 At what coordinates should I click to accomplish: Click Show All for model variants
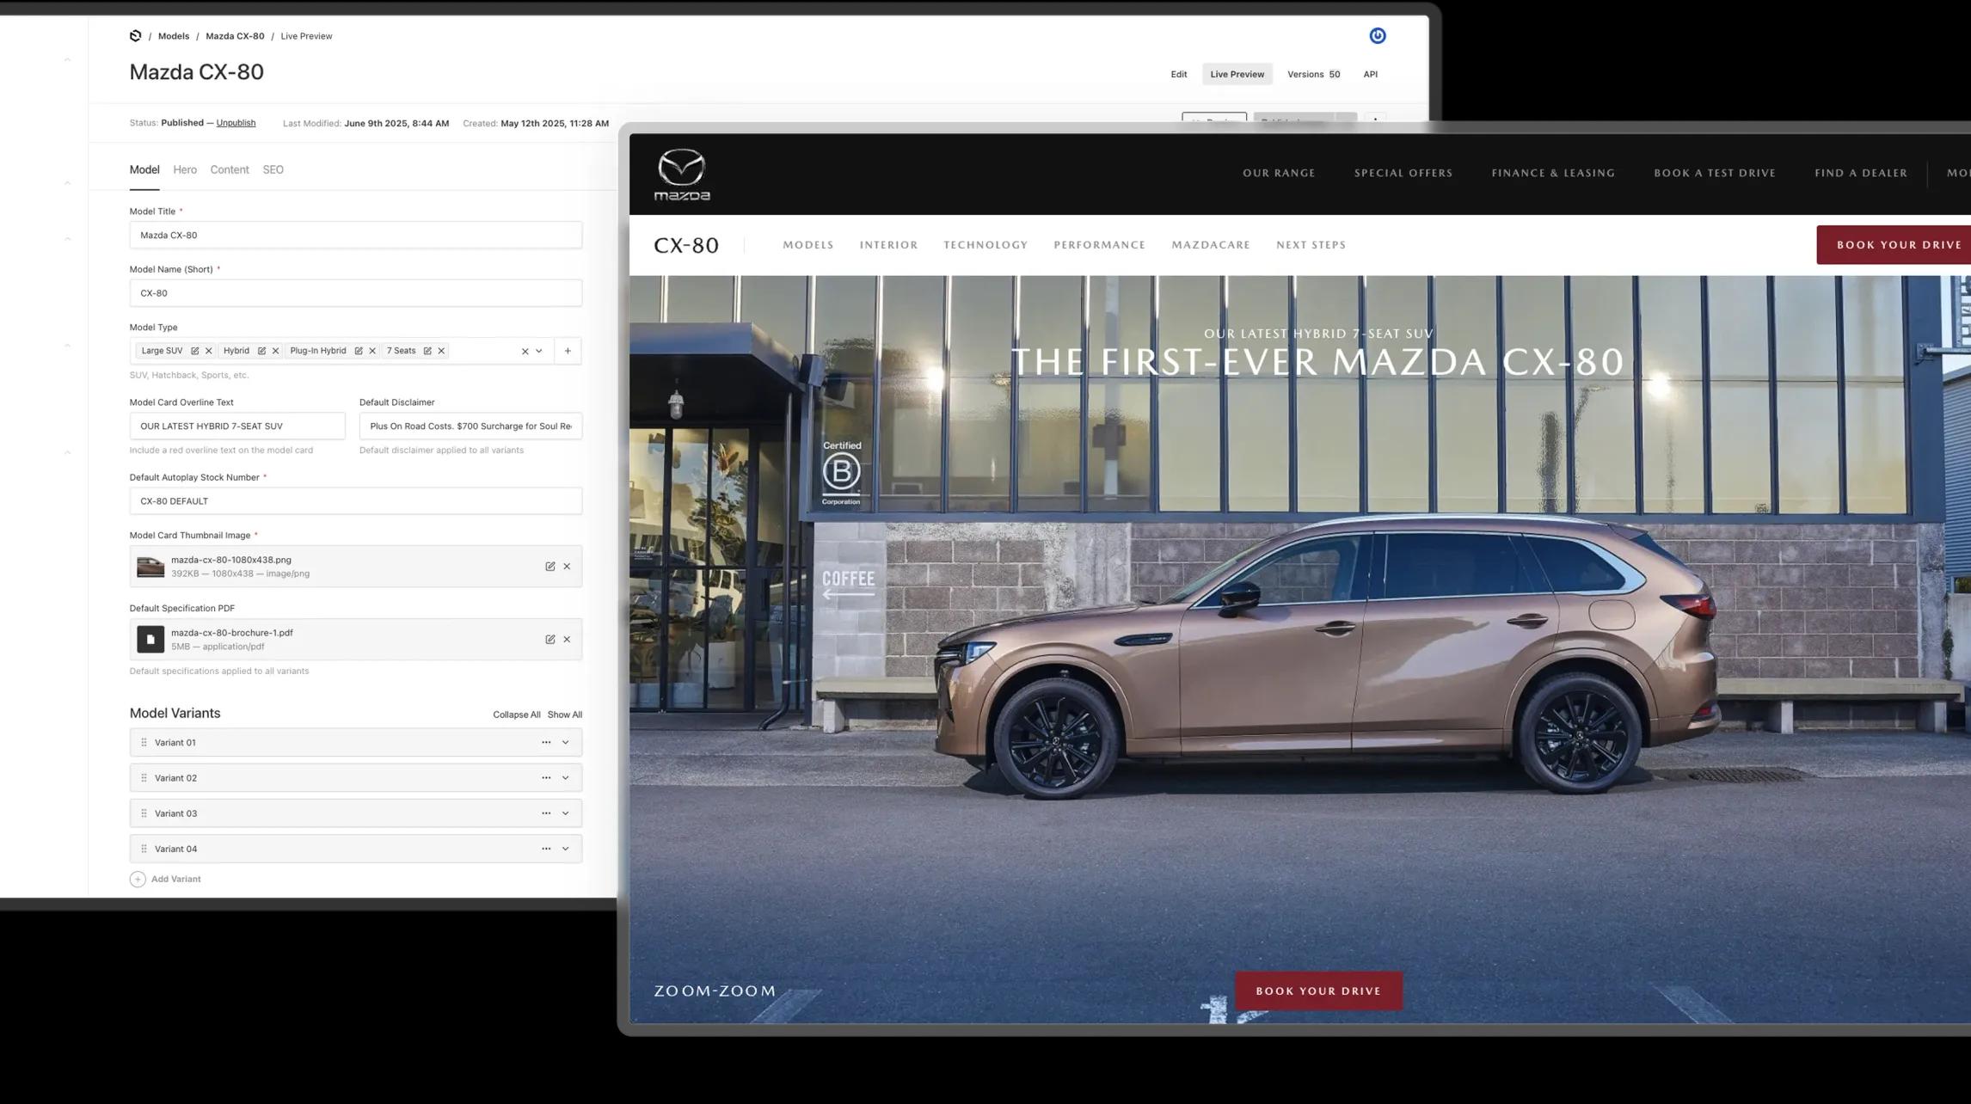565,715
